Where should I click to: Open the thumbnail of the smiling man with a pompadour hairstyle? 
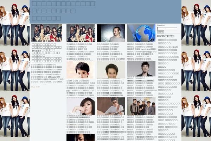[x=111, y=70]
